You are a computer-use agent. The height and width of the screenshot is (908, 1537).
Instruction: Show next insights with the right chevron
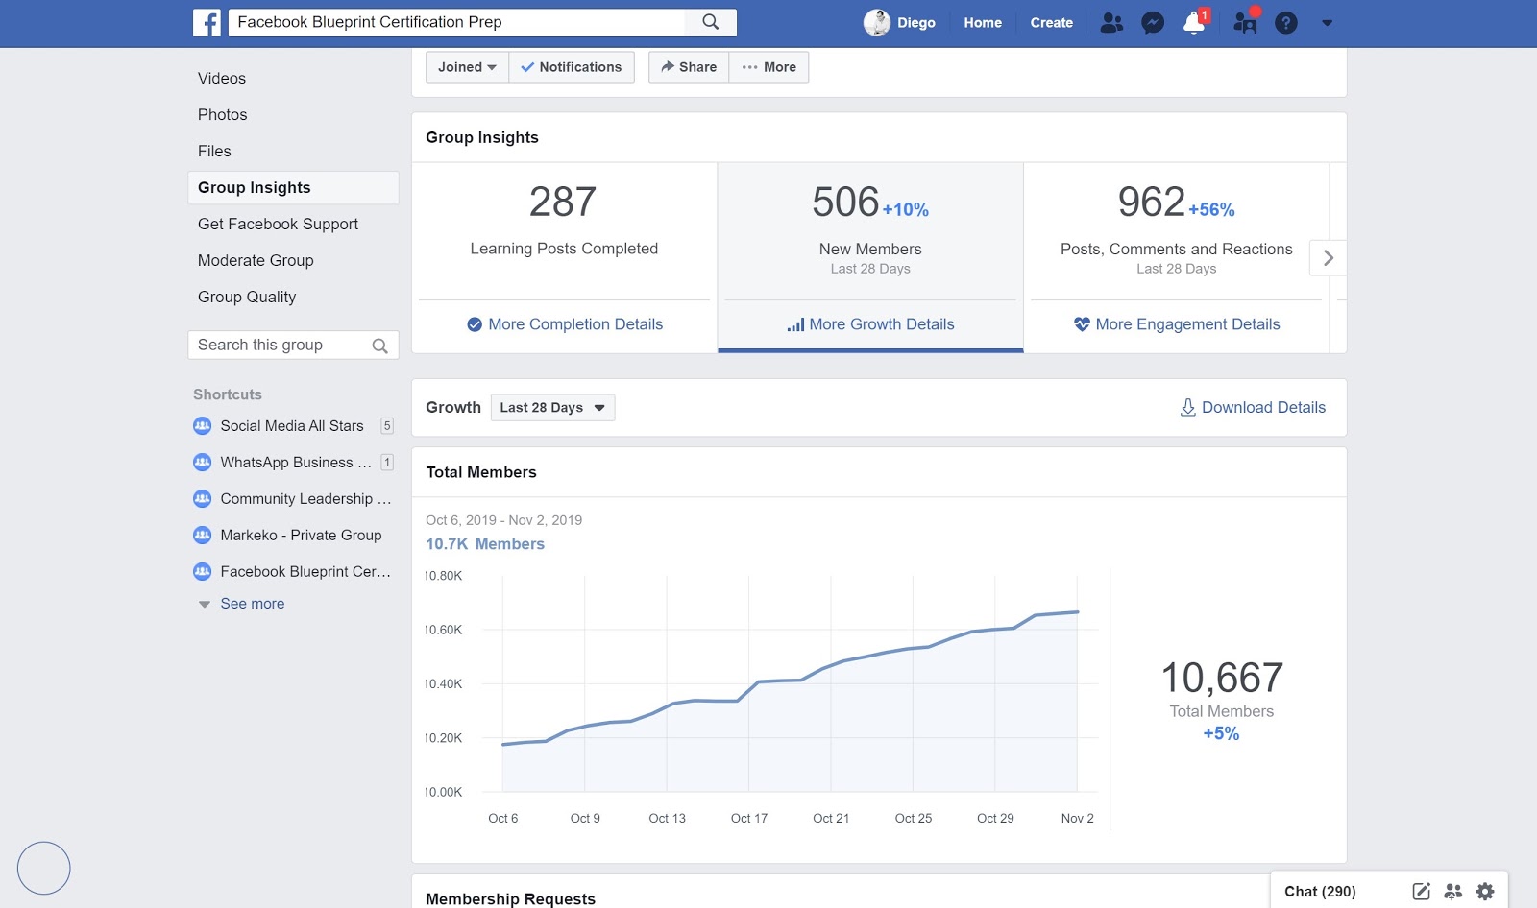tap(1329, 257)
